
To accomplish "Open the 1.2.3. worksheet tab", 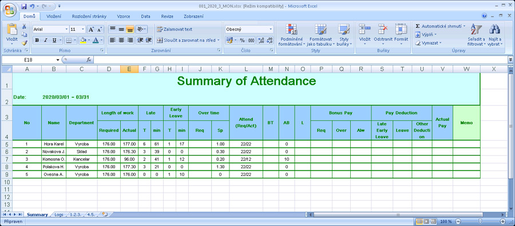I will [76, 215].
